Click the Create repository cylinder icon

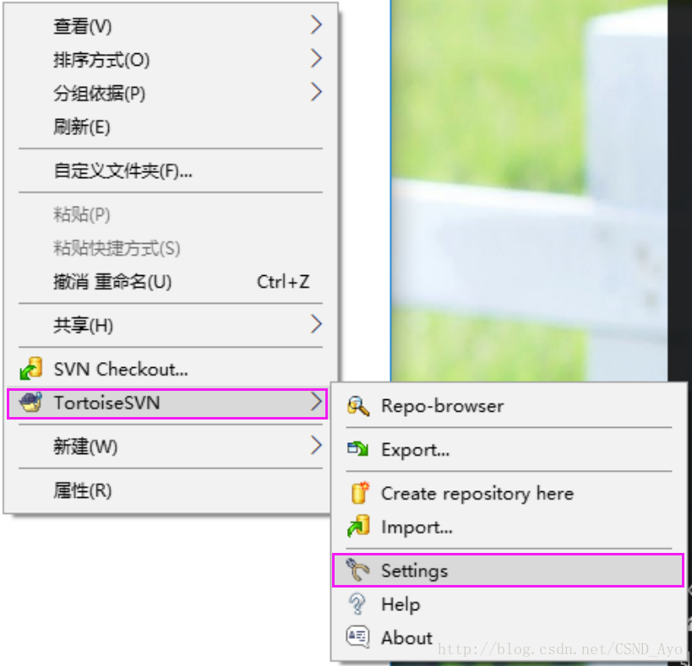(360, 493)
